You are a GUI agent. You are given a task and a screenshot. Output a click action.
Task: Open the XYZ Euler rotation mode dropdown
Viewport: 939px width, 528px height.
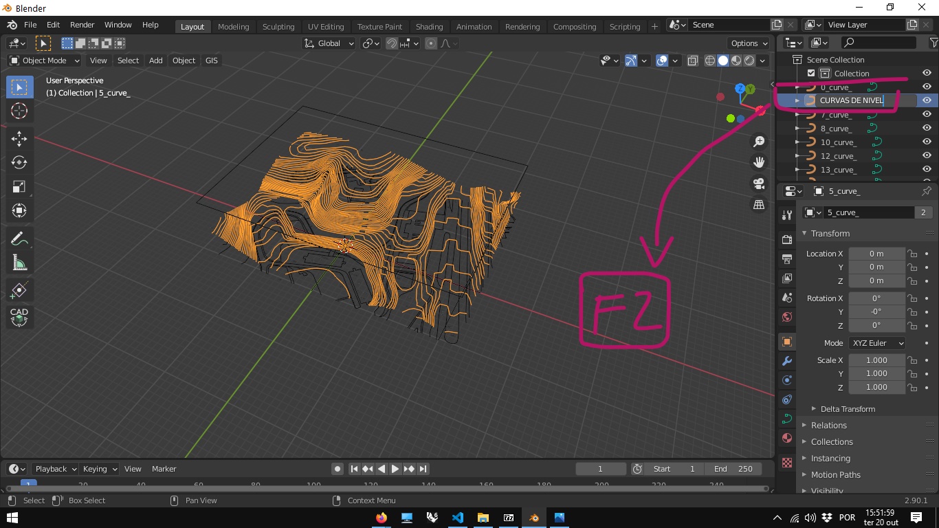click(x=877, y=343)
